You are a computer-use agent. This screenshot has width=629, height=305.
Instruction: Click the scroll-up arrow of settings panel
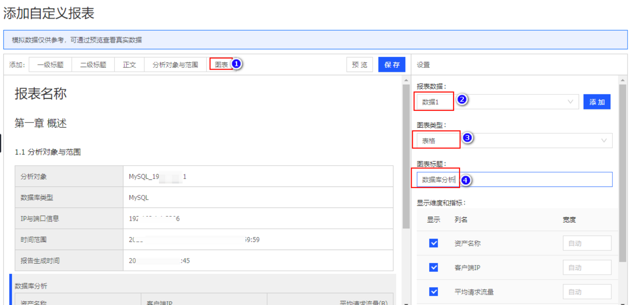(623, 80)
